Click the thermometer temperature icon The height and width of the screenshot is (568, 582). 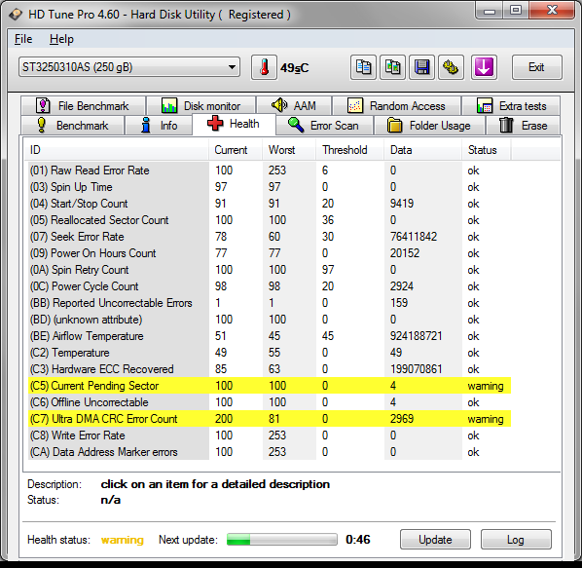[264, 67]
